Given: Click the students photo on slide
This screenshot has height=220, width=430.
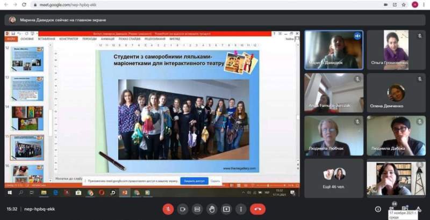Looking at the screenshot, I should coord(184,120).
